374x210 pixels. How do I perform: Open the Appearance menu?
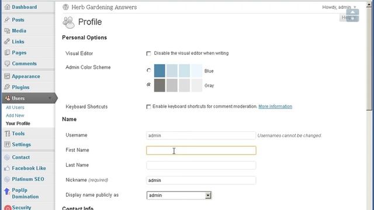pyautogui.click(x=26, y=76)
